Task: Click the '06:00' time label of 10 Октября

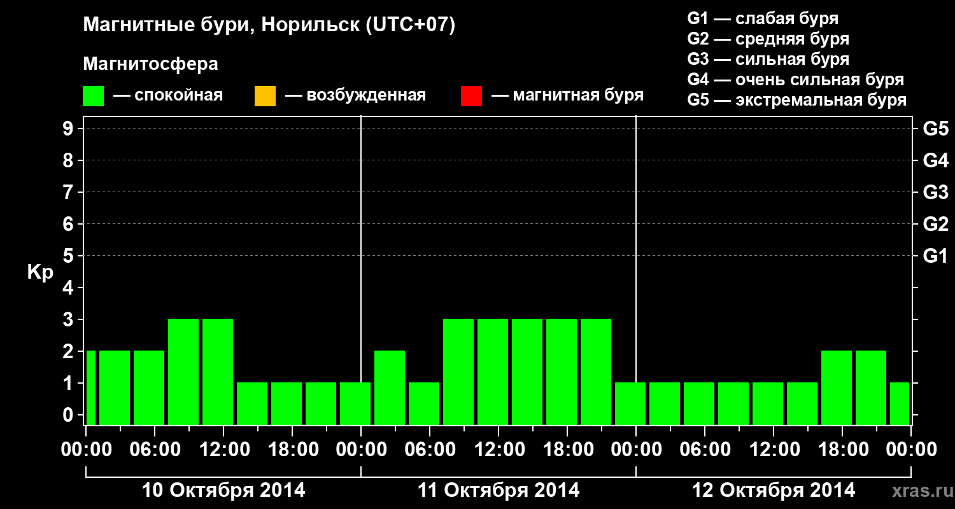Action: (x=155, y=449)
